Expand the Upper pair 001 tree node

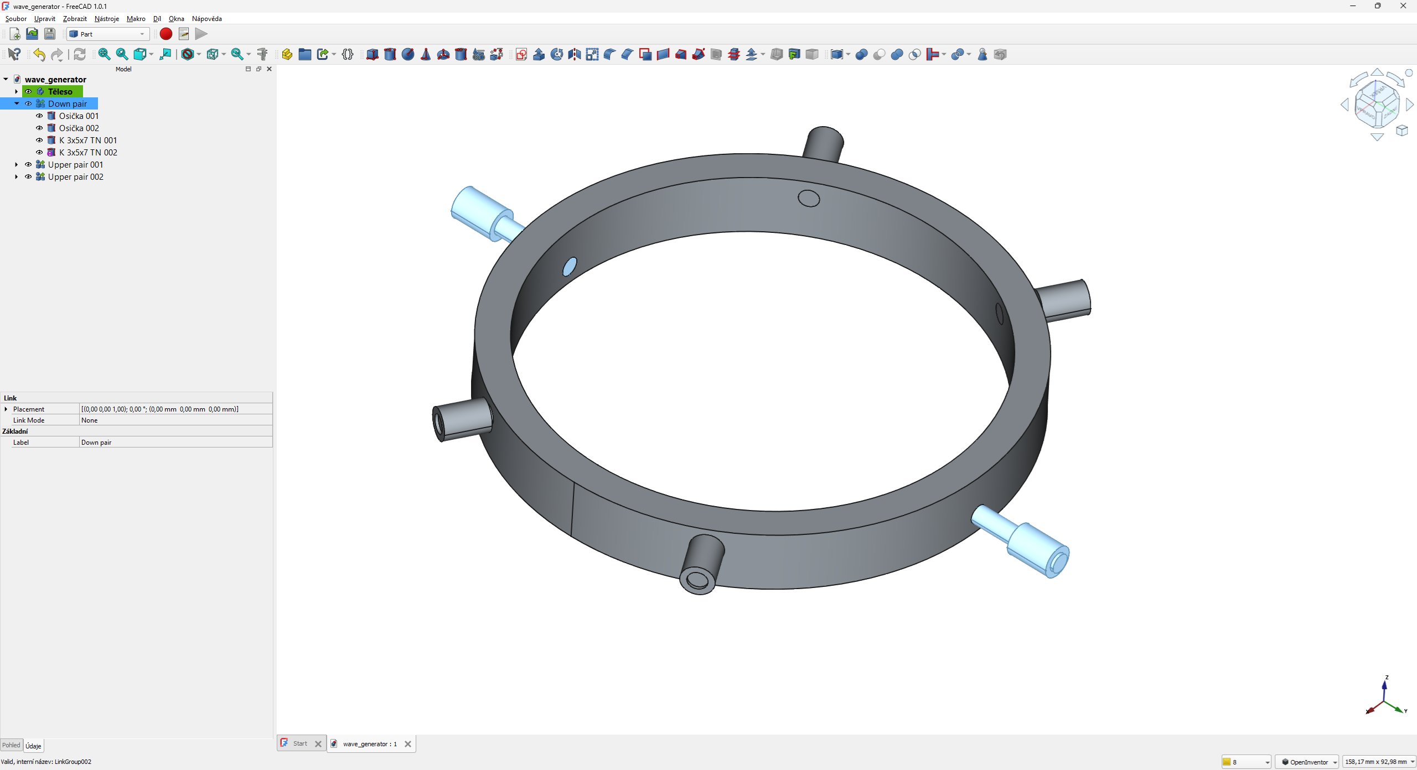coord(17,165)
